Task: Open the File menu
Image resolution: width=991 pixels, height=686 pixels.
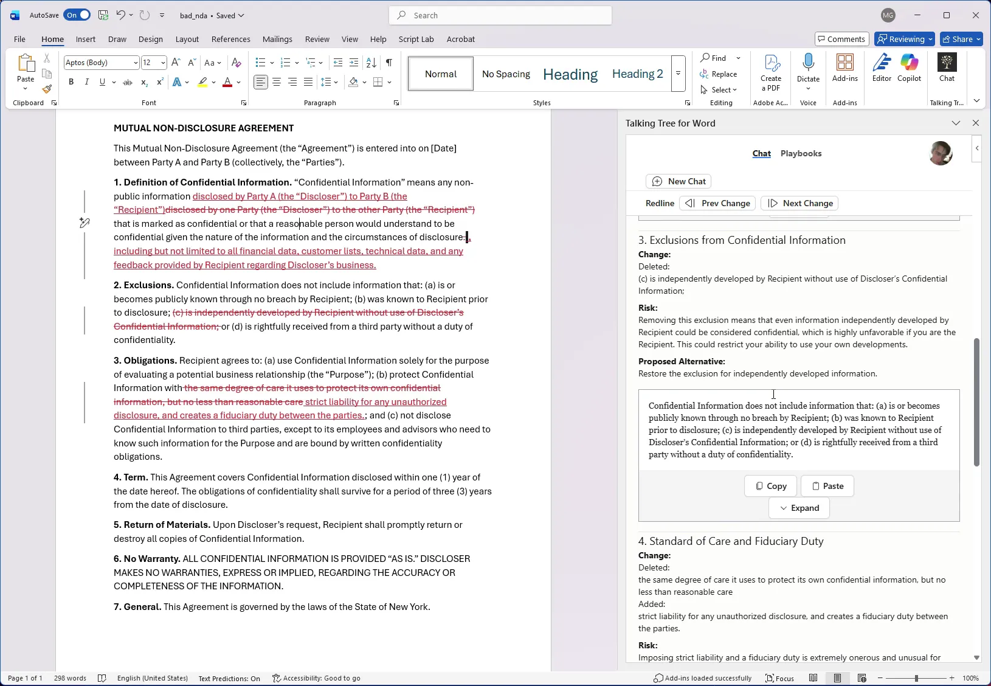Action: pos(19,39)
